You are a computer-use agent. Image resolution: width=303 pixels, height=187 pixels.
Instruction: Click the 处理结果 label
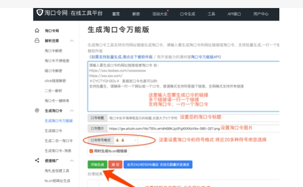(95, 174)
